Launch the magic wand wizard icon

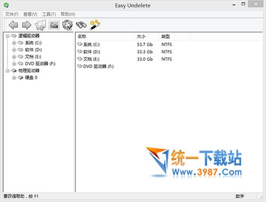pos(95,25)
